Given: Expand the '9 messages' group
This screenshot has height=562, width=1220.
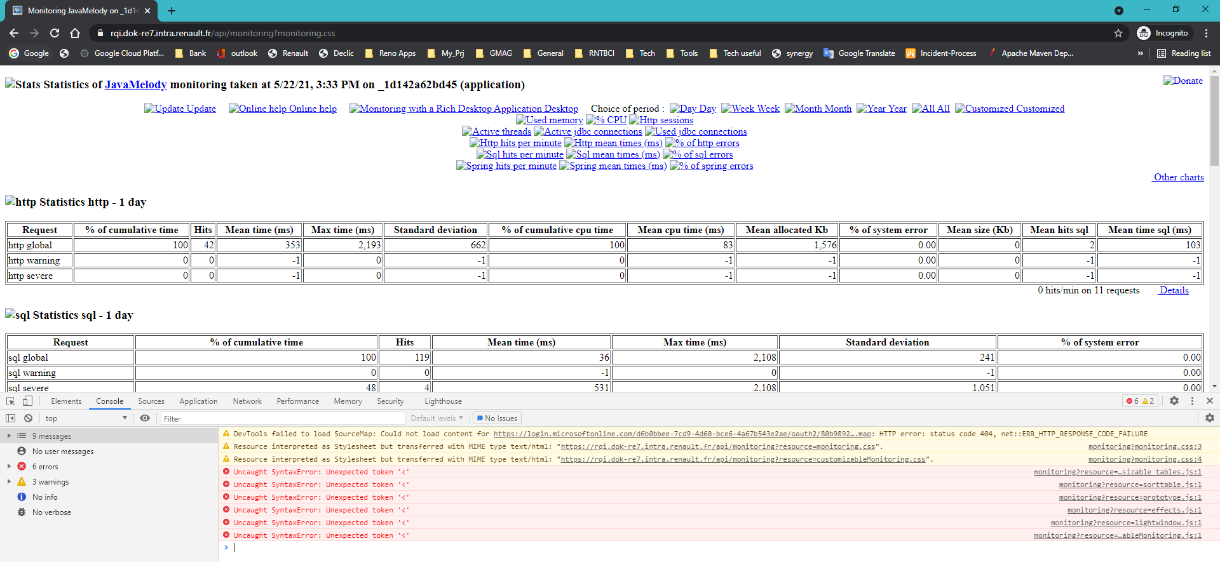Looking at the screenshot, I should point(9,436).
